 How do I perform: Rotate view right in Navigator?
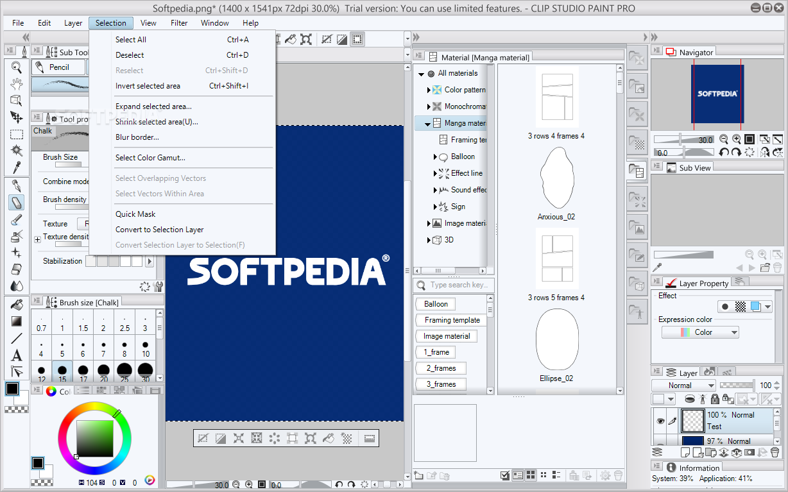(737, 153)
